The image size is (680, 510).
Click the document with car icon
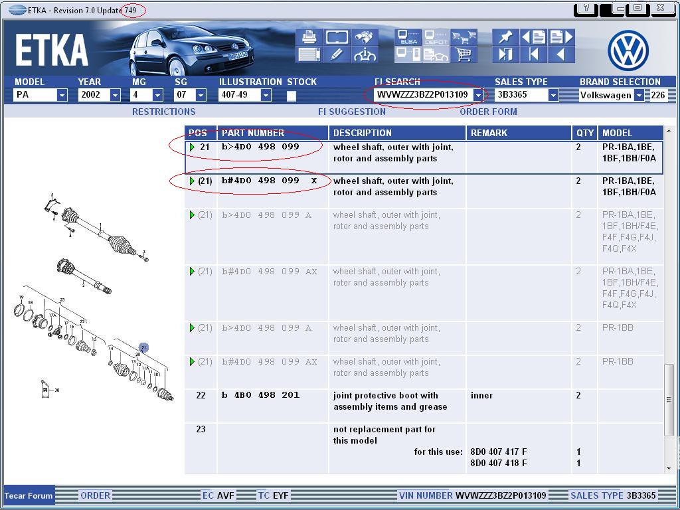(x=436, y=54)
